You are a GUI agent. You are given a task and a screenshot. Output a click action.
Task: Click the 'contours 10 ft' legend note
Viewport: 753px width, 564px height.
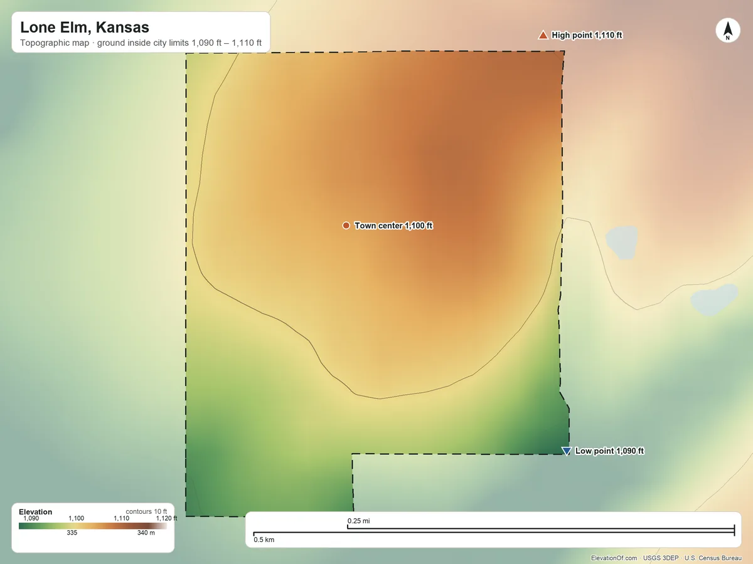point(146,511)
